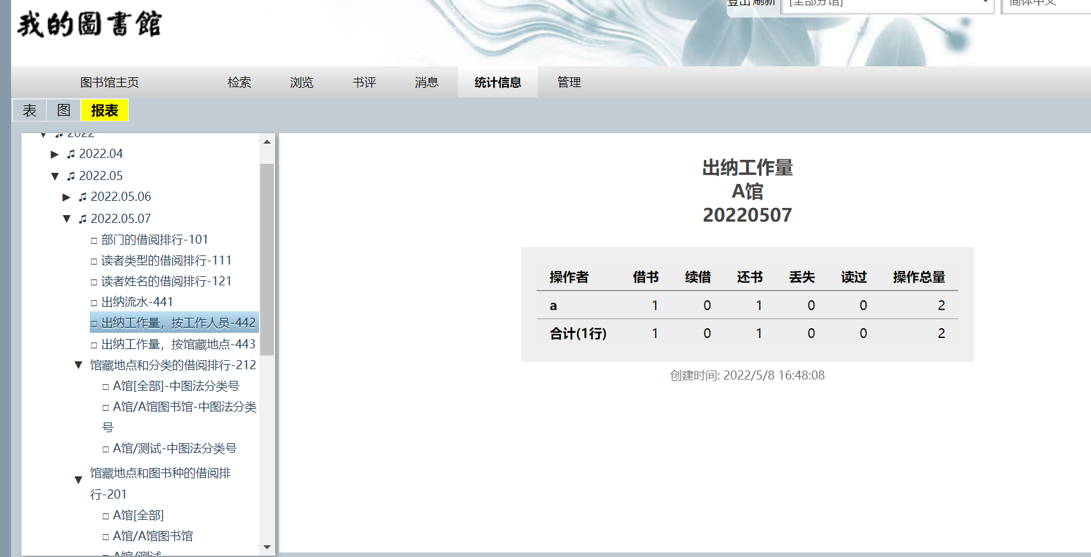The width and height of the screenshot is (1091, 557).
Task: Select 出纳工作量，按工作人员-442 report
Action: [x=174, y=323]
